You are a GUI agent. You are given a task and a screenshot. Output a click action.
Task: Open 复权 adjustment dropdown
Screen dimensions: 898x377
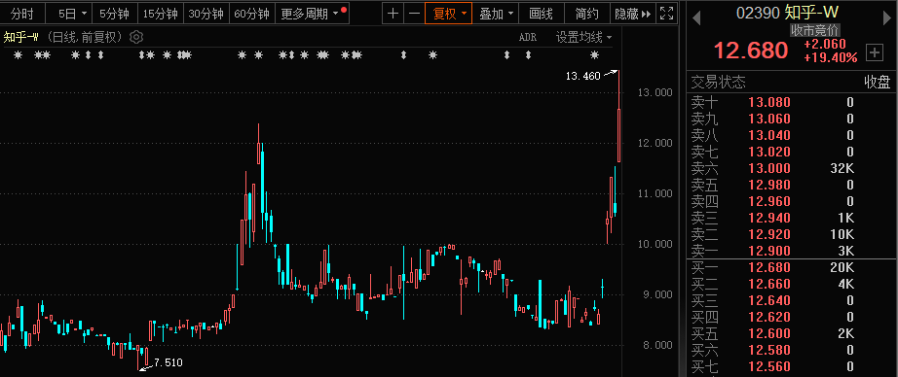click(x=448, y=14)
